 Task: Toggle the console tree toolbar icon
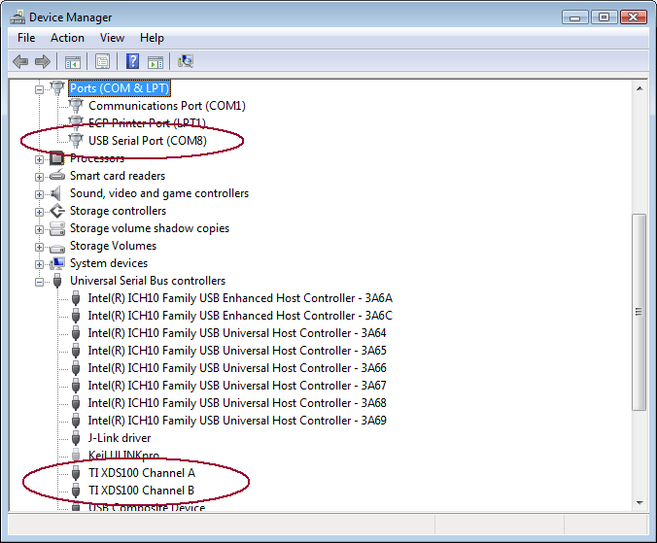(x=73, y=62)
